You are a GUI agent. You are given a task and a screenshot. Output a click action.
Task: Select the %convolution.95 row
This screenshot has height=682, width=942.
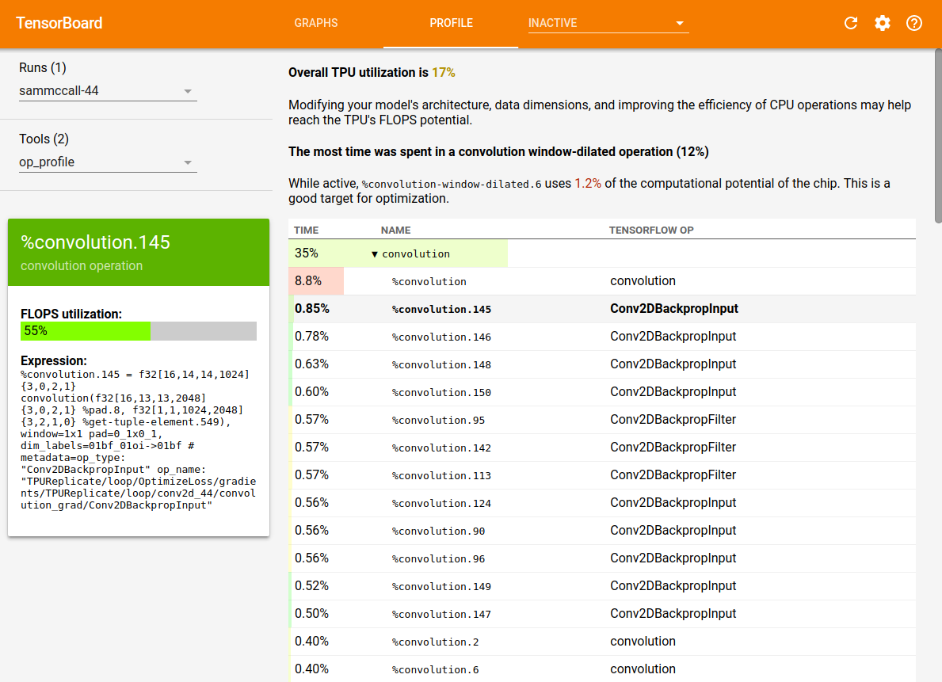click(x=602, y=419)
